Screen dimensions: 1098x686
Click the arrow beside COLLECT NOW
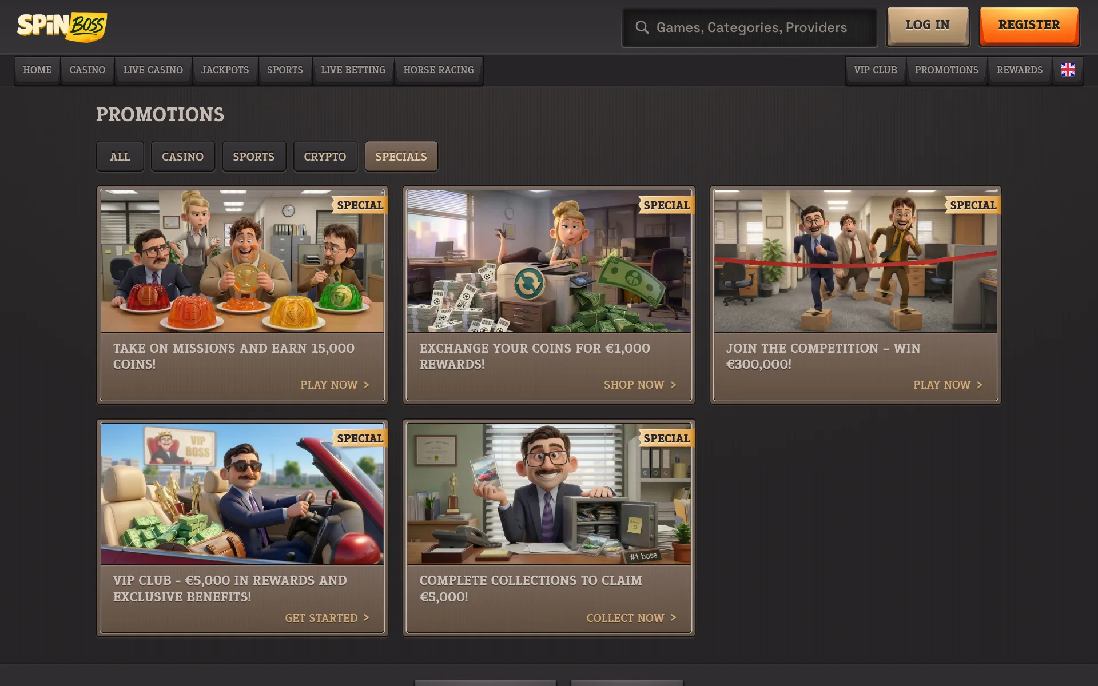[x=673, y=618]
